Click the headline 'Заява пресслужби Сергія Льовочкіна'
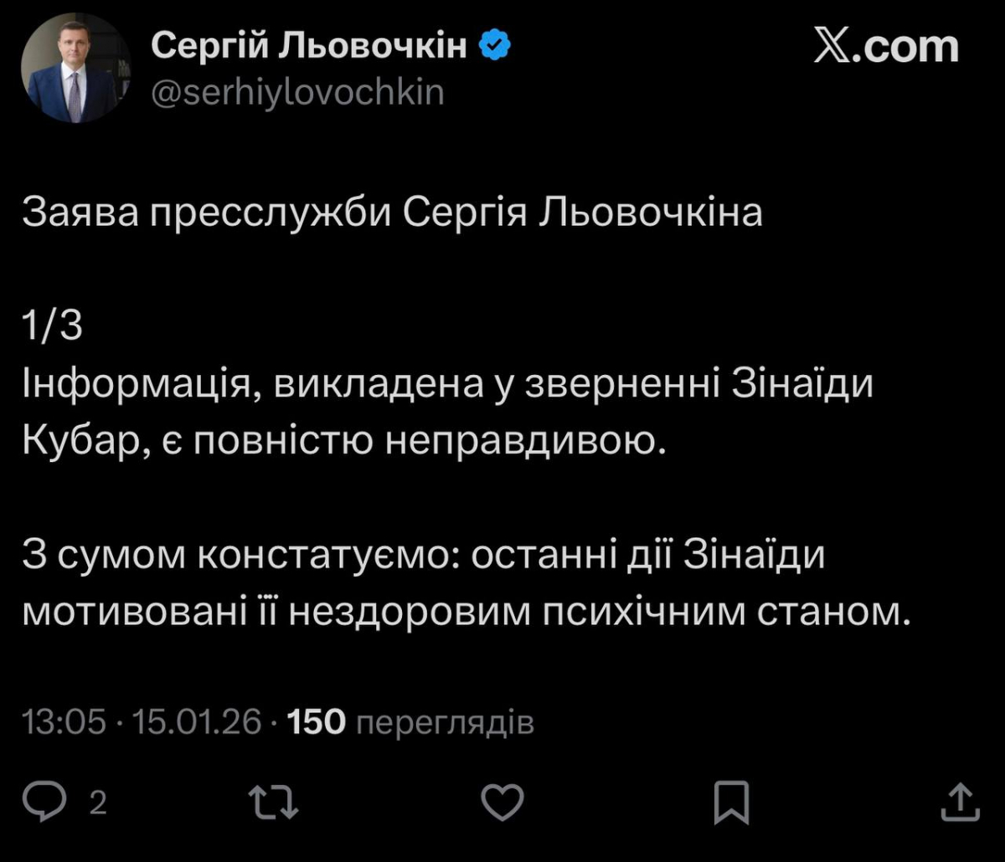1005x862 pixels. tap(392, 214)
